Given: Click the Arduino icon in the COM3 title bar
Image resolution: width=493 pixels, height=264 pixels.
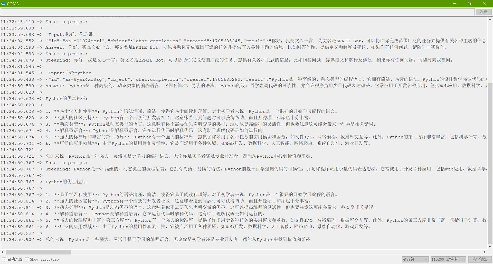Looking at the screenshot, I should pos(3,4).
